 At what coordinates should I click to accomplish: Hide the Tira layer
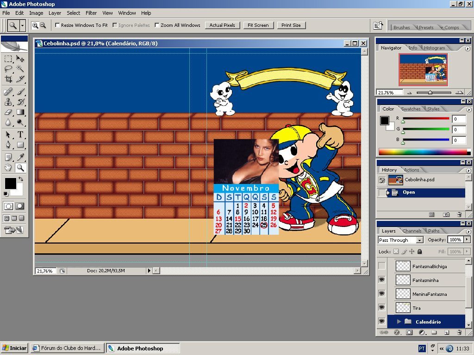tap(382, 307)
